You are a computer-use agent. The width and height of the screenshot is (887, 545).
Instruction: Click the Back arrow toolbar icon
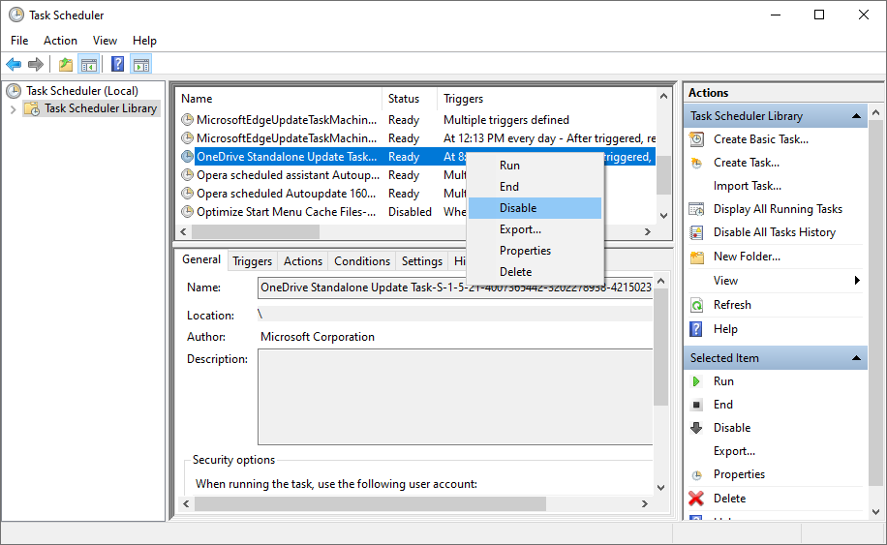tap(14, 65)
